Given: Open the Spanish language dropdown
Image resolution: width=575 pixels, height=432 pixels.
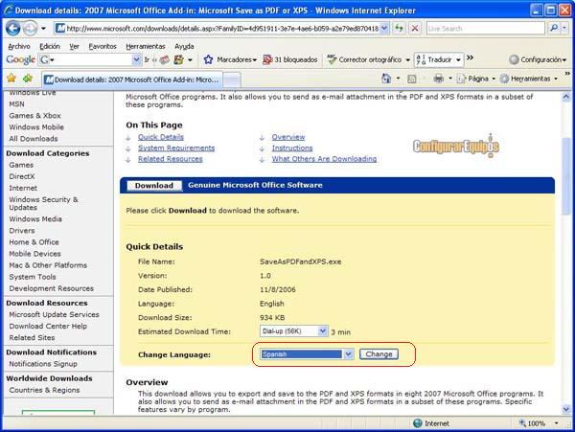Looking at the screenshot, I should 348,354.
